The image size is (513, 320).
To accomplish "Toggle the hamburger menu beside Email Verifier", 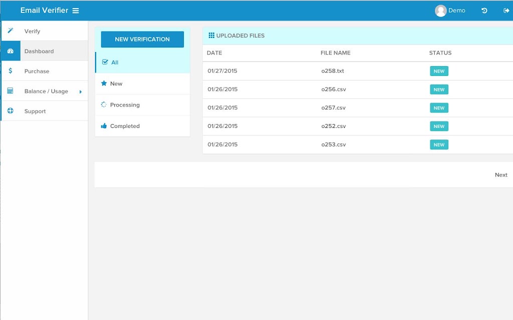I will pos(76,11).
